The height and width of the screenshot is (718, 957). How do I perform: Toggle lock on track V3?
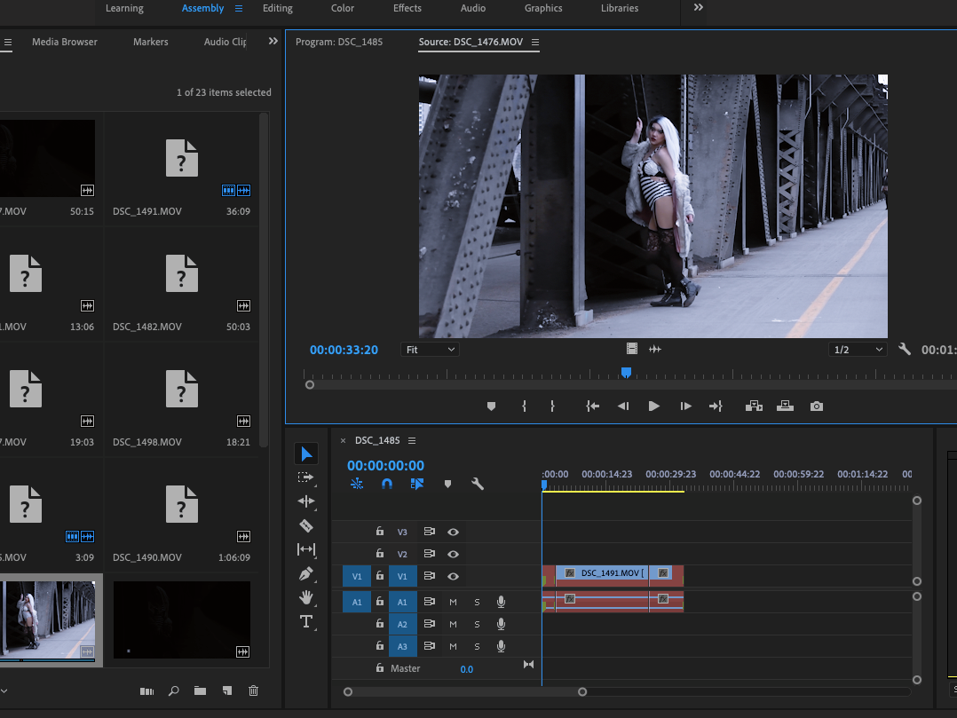coord(380,532)
